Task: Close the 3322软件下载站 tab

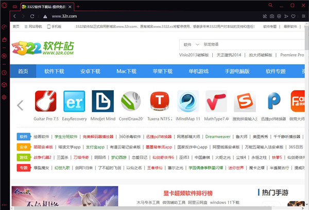Action: point(70,7)
